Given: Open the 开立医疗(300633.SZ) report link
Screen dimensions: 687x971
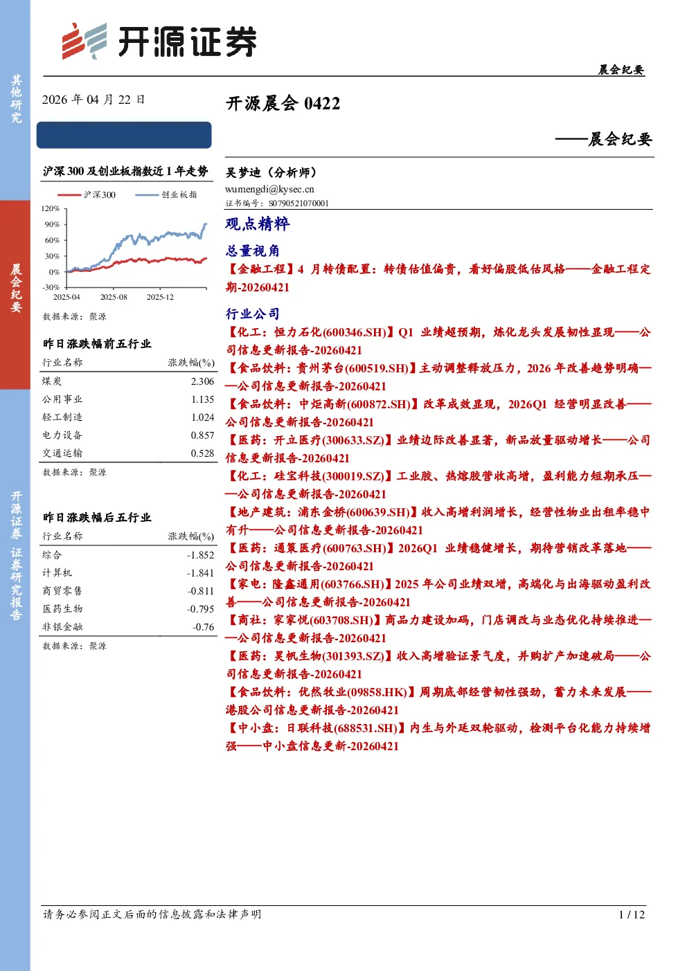Looking at the screenshot, I should tap(438, 449).
